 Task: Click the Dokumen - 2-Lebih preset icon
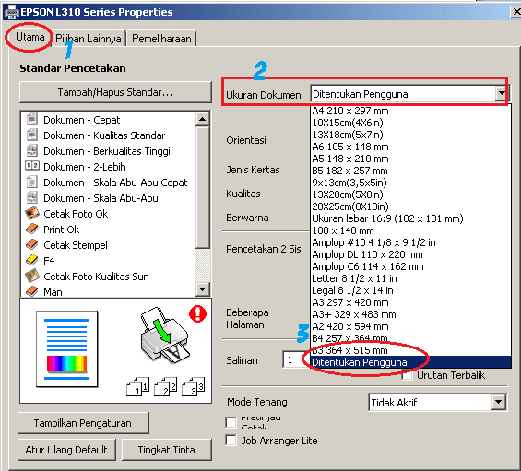pos(32,166)
